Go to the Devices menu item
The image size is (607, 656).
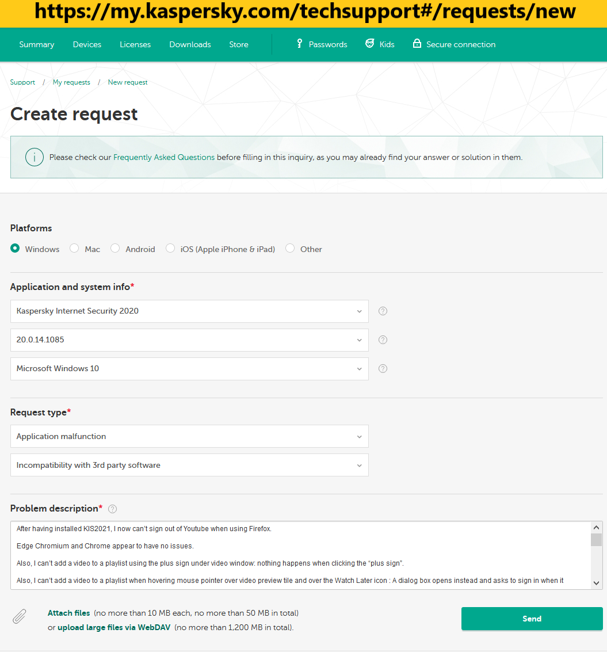[x=87, y=44]
